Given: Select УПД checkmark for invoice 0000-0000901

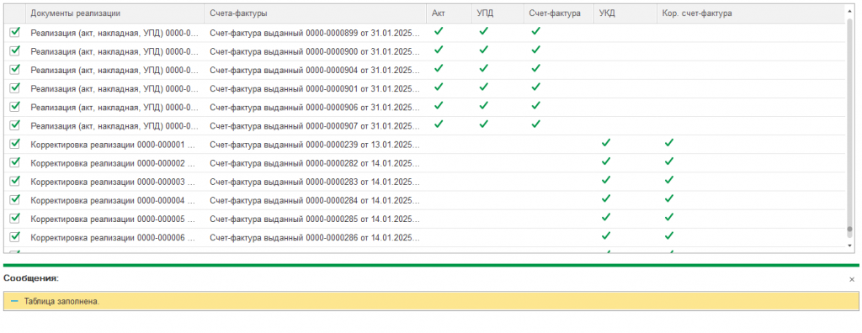Looking at the screenshot, I should (483, 87).
